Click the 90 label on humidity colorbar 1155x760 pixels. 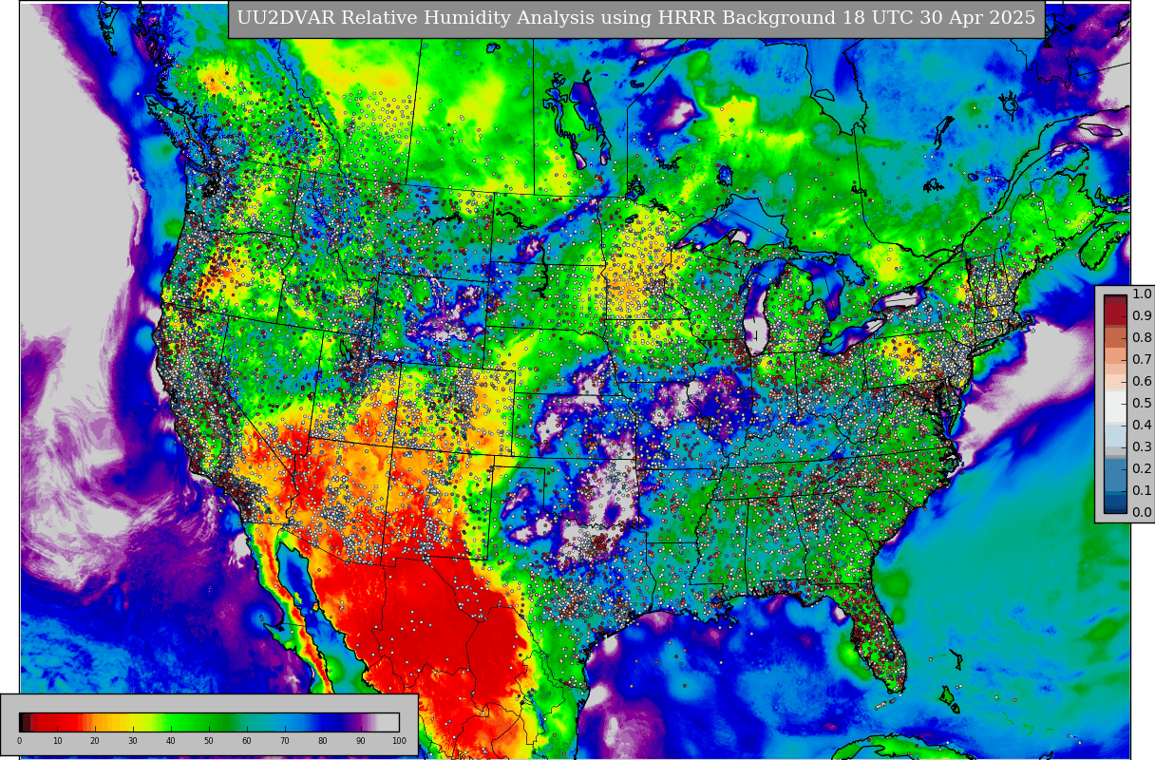361,741
